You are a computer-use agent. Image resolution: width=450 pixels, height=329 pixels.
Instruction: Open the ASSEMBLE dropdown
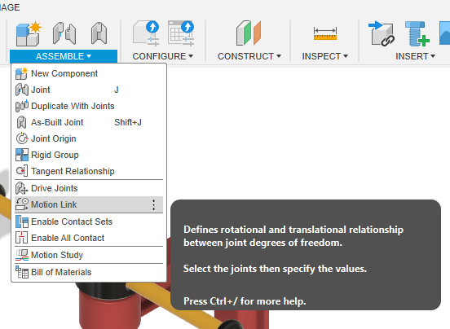tap(64, 56)
